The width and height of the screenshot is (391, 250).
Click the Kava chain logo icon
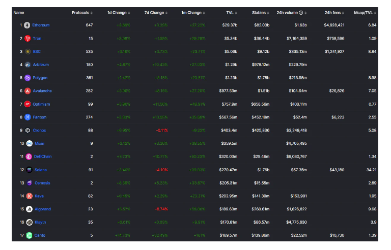(30, 196)
